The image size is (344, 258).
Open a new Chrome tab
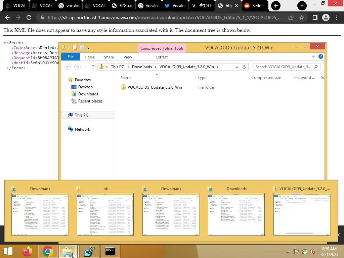pyautogui.click(x=276, y=6)
